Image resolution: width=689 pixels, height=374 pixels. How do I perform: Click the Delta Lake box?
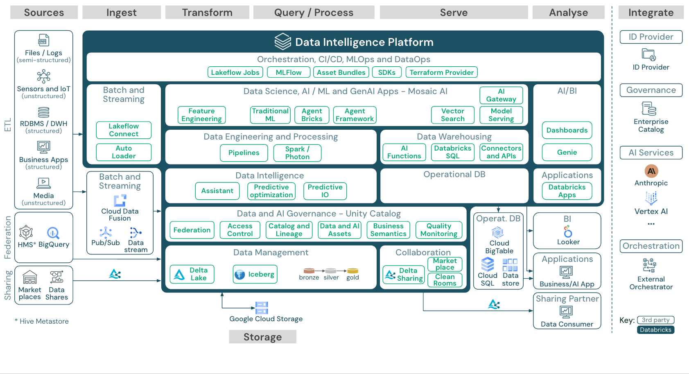click(x=192, y=274)
